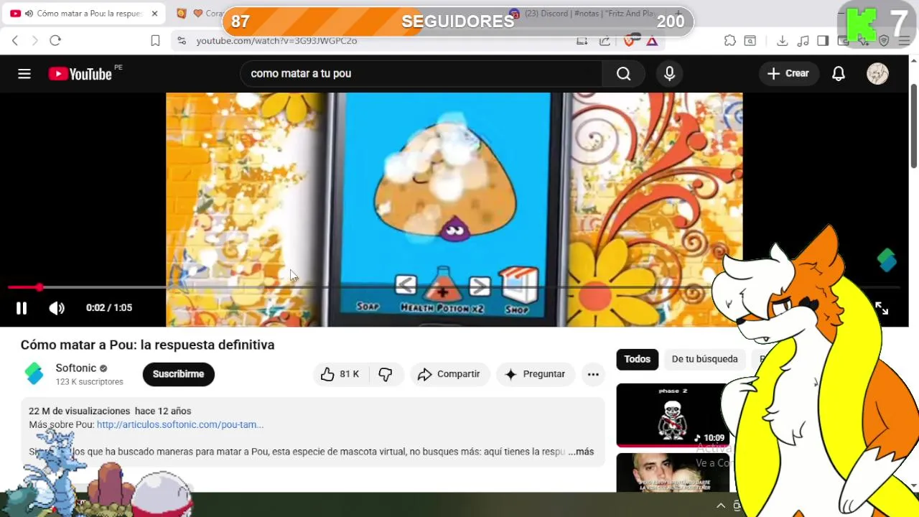Start voice search with the microphone
This screenshot has width=919, height=517.
click(x=669, y=73)
